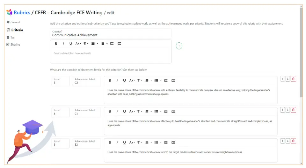
Task: Delete the C2 achievement level
Action: 293,79
